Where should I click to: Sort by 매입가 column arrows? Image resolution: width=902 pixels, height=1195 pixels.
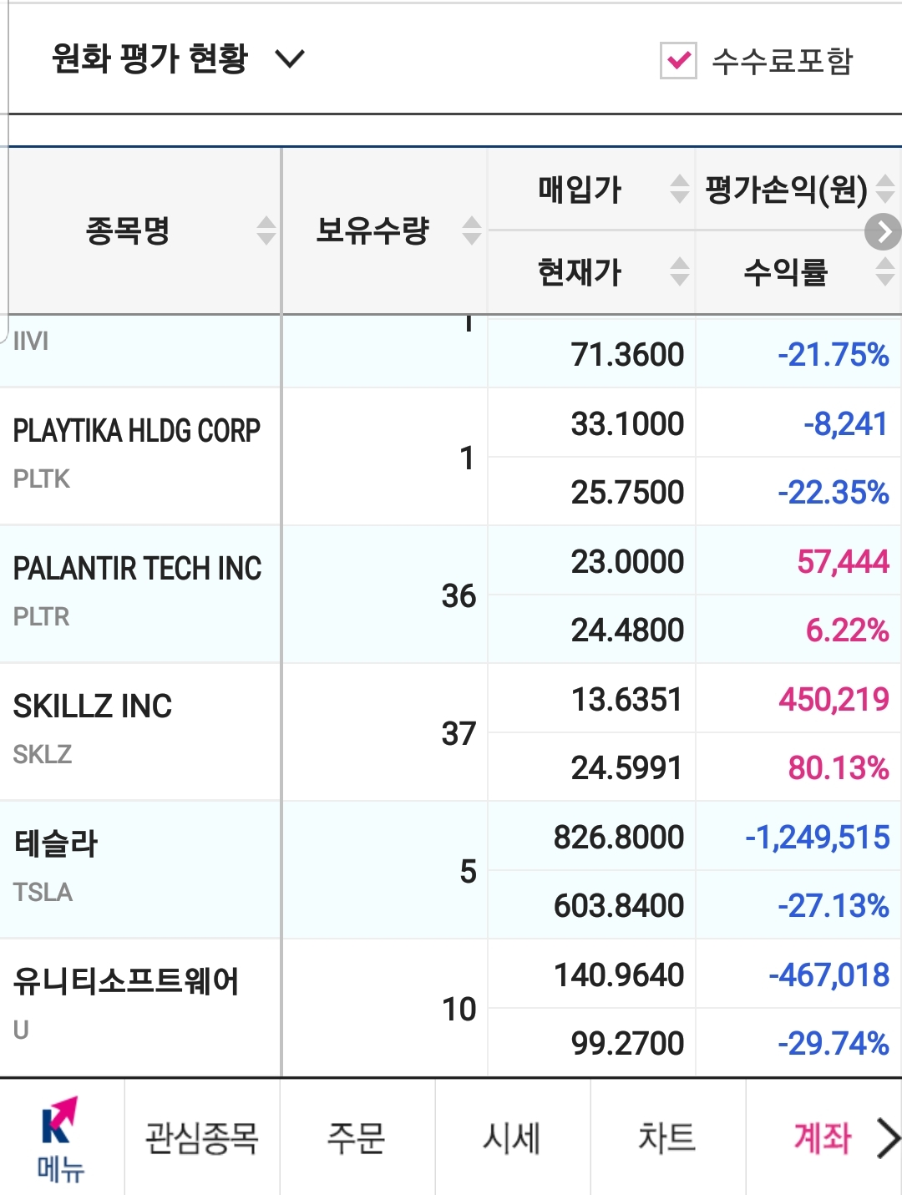[x=680, y=189]
